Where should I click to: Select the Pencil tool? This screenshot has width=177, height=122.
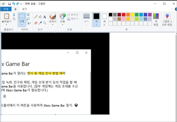pos(36,17)
